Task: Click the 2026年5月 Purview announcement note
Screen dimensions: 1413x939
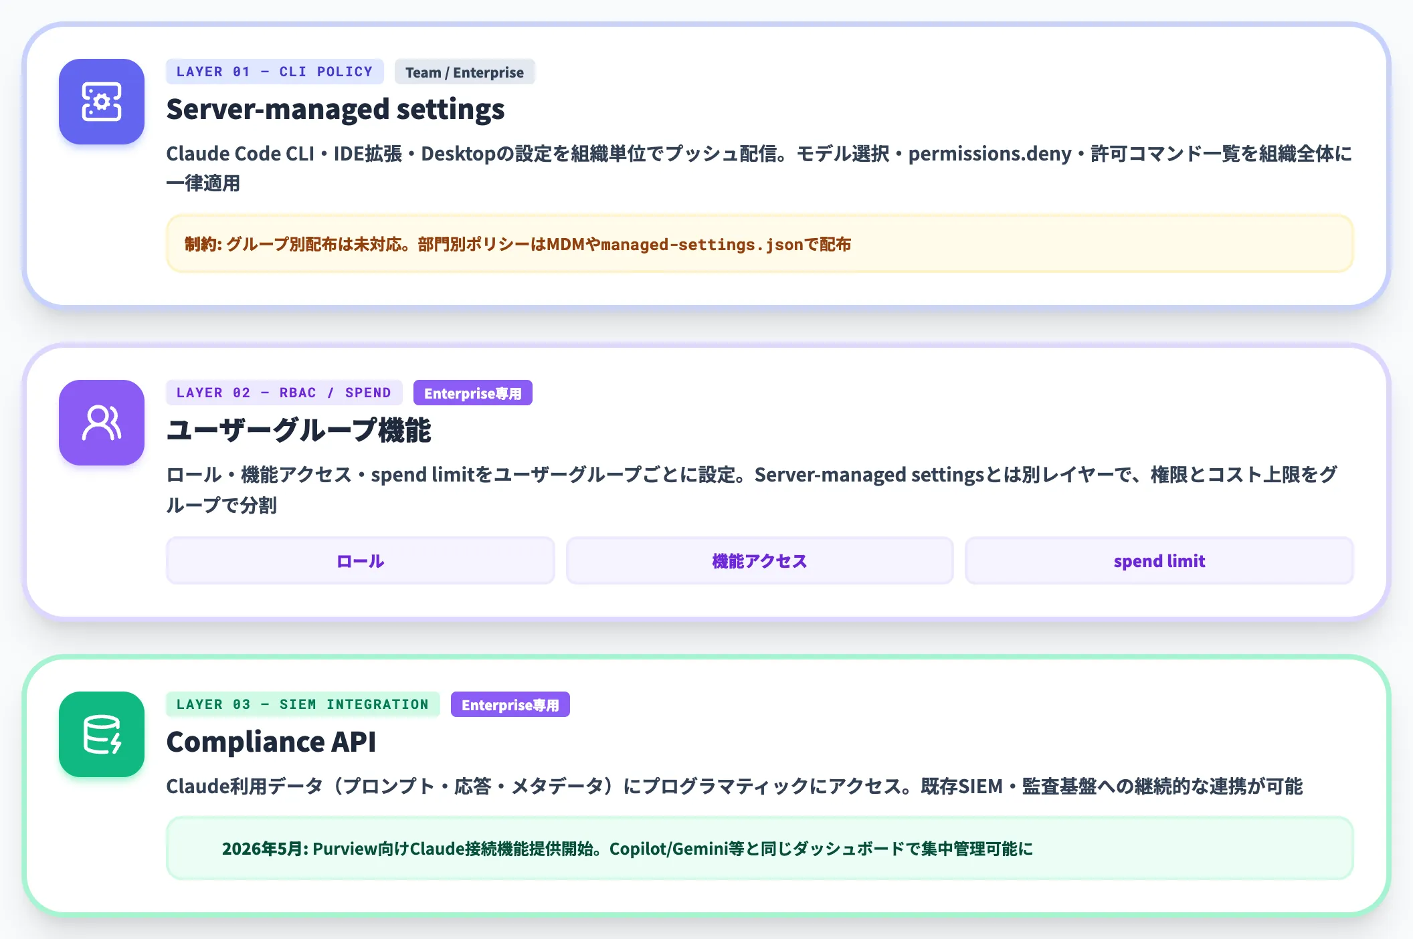Action: click(760, 848)
